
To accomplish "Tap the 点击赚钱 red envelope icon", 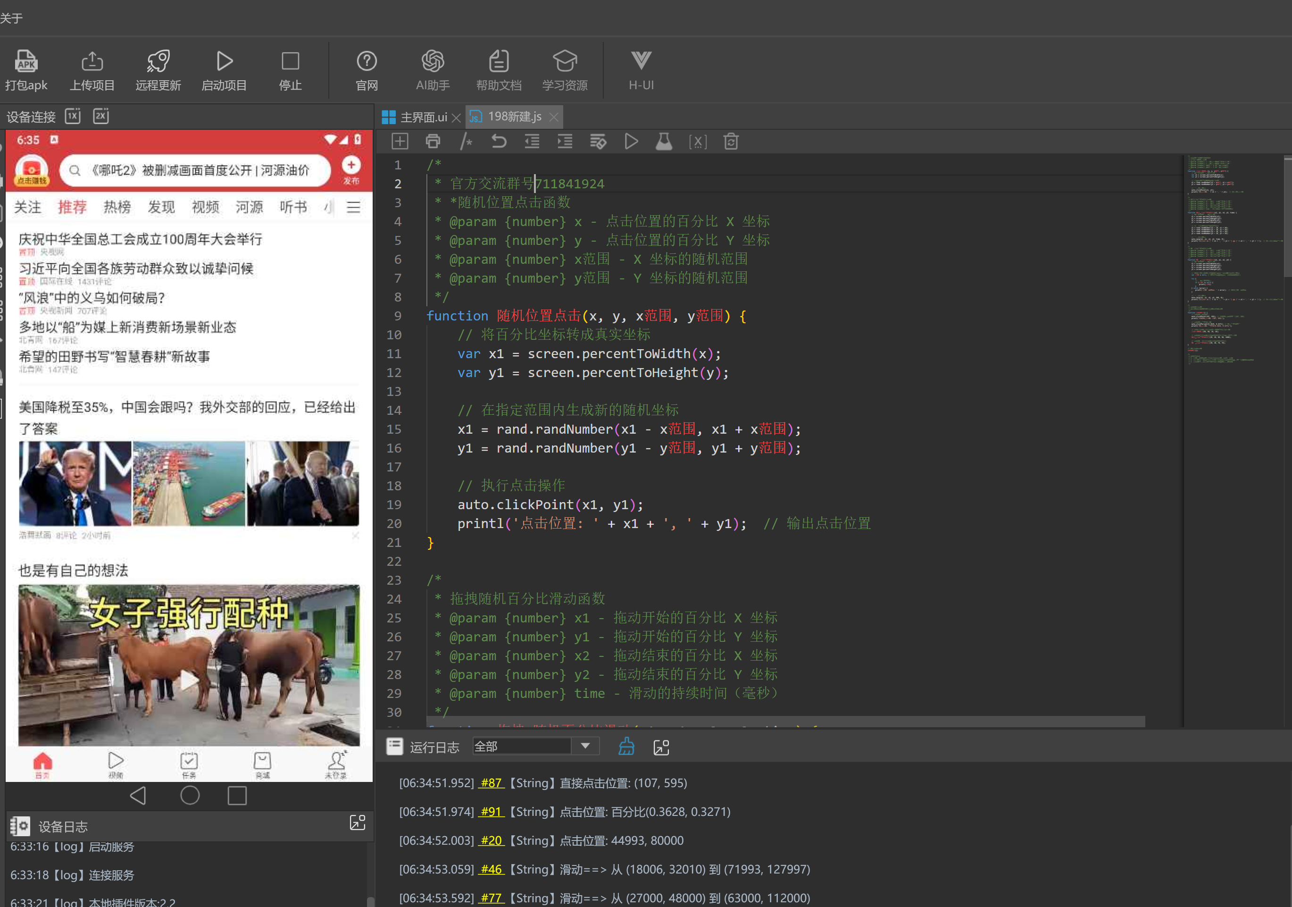I will (x=32, y=170).
